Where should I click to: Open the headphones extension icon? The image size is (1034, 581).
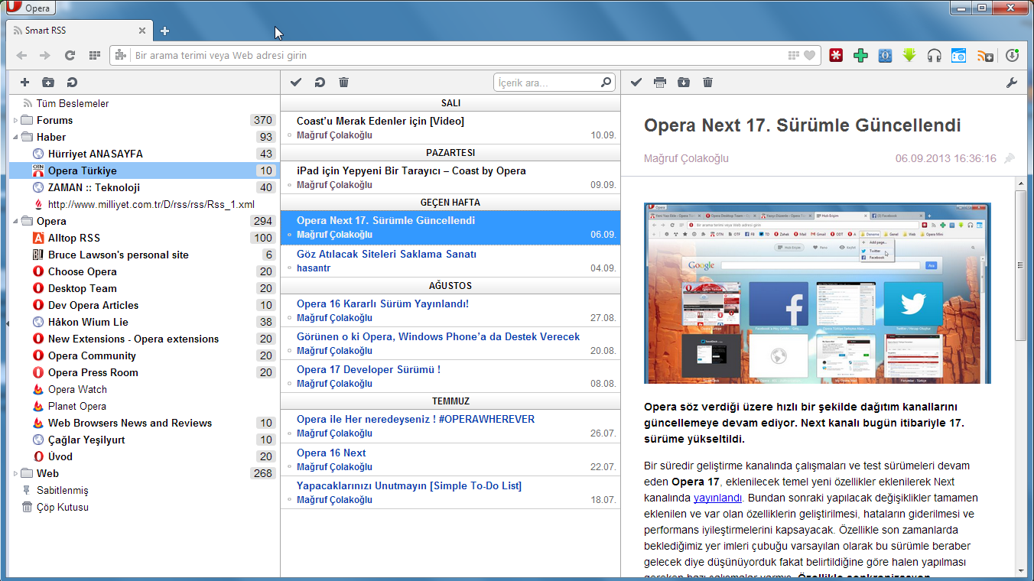pos(934,55)
